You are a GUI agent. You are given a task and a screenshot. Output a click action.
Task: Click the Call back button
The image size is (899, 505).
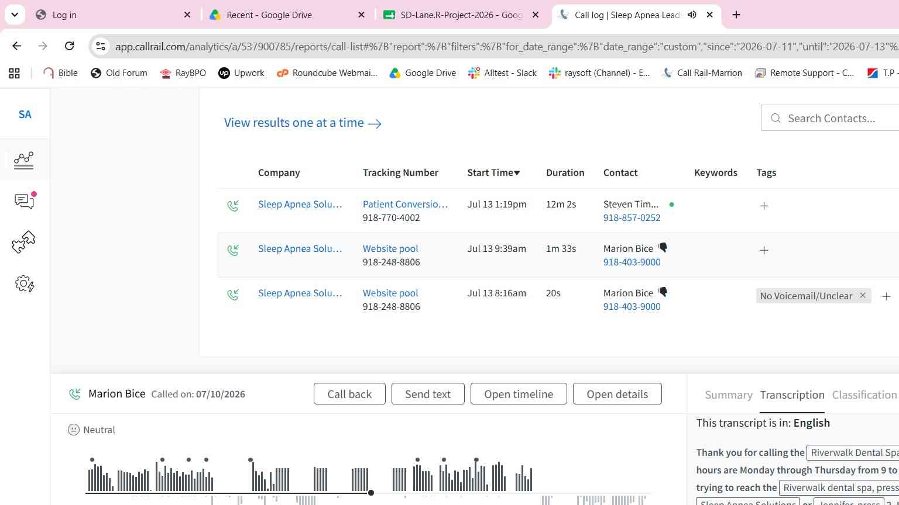[349, 394]
